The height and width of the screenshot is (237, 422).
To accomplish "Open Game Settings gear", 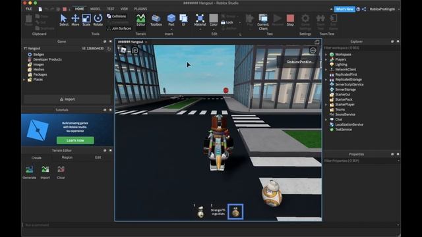I will coord(305,22).
